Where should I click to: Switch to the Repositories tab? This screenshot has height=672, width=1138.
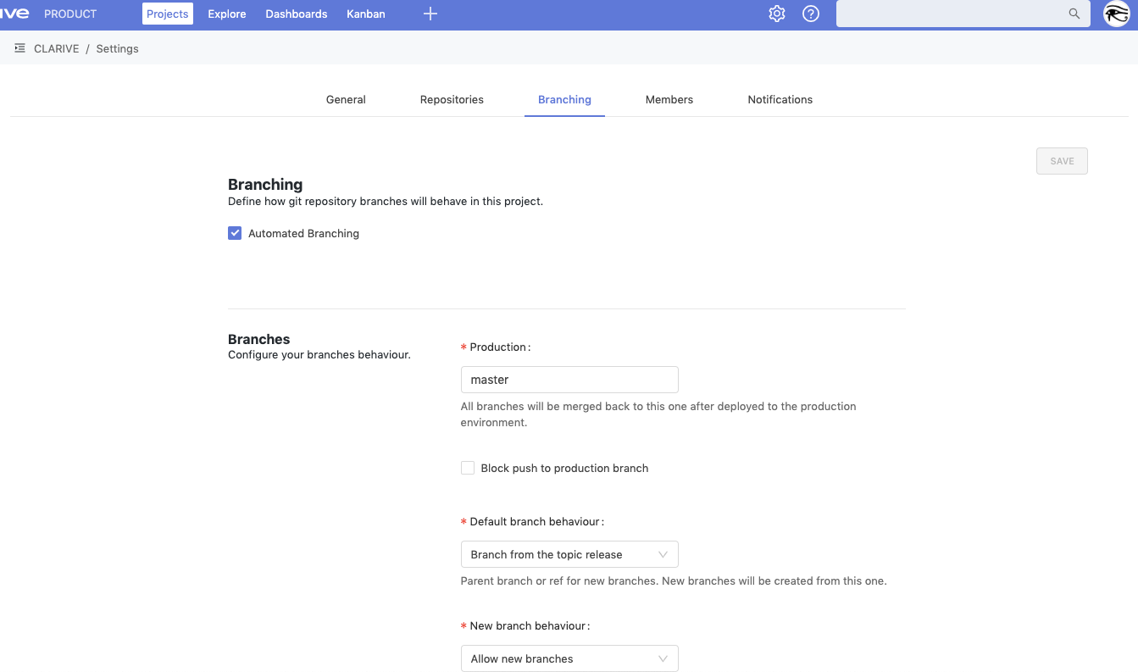click(x=452, y=99)
